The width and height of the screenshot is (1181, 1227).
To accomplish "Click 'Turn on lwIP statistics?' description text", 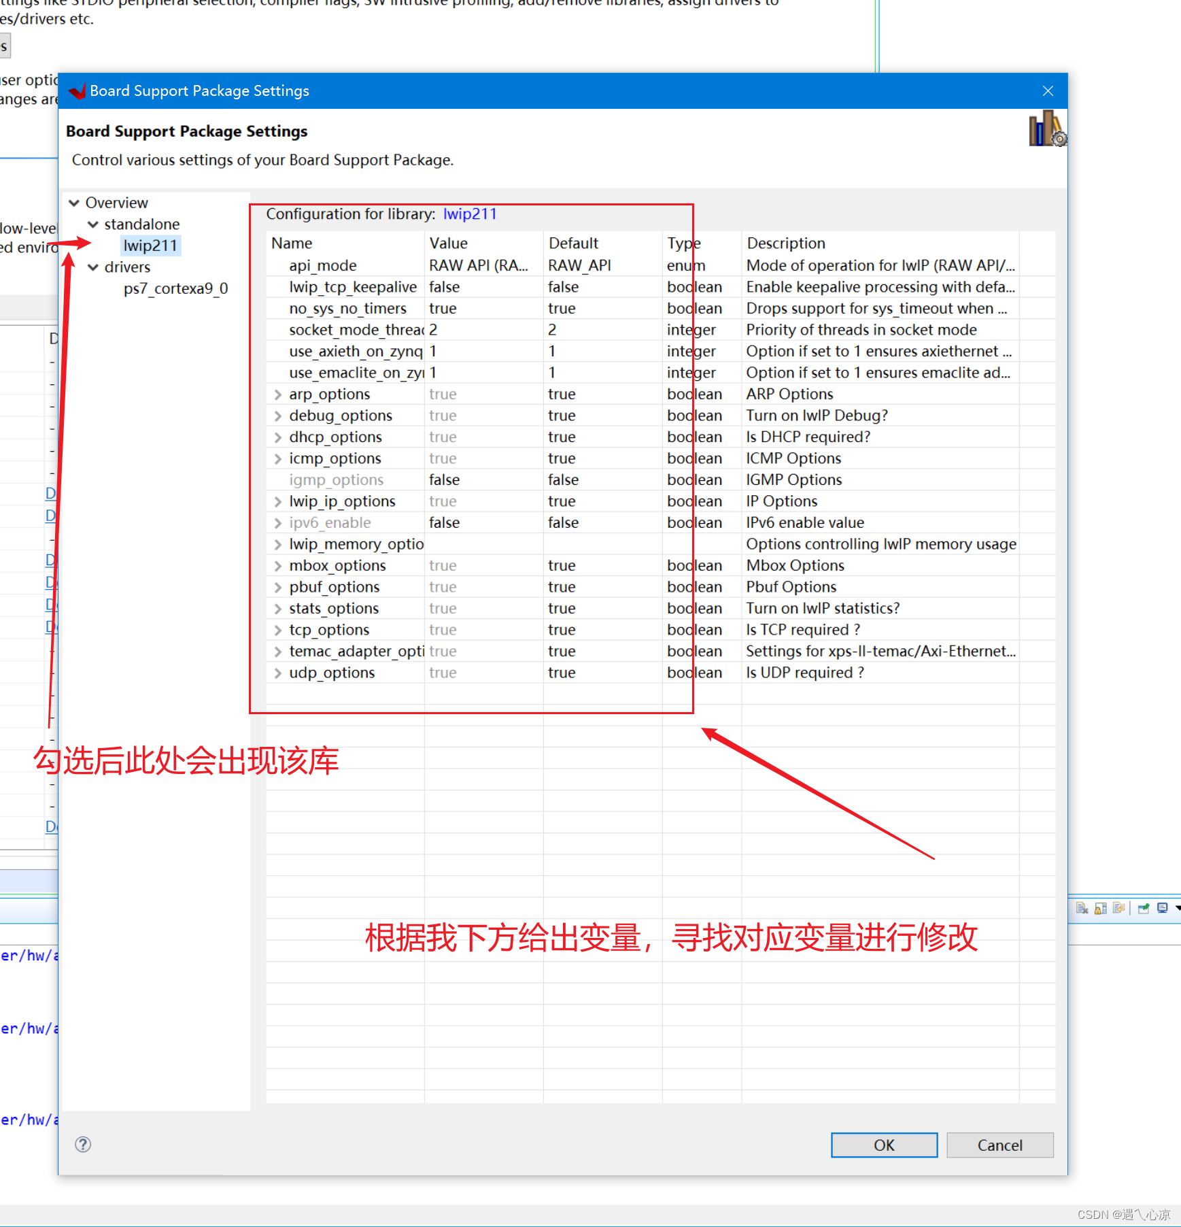I will 823,608.
